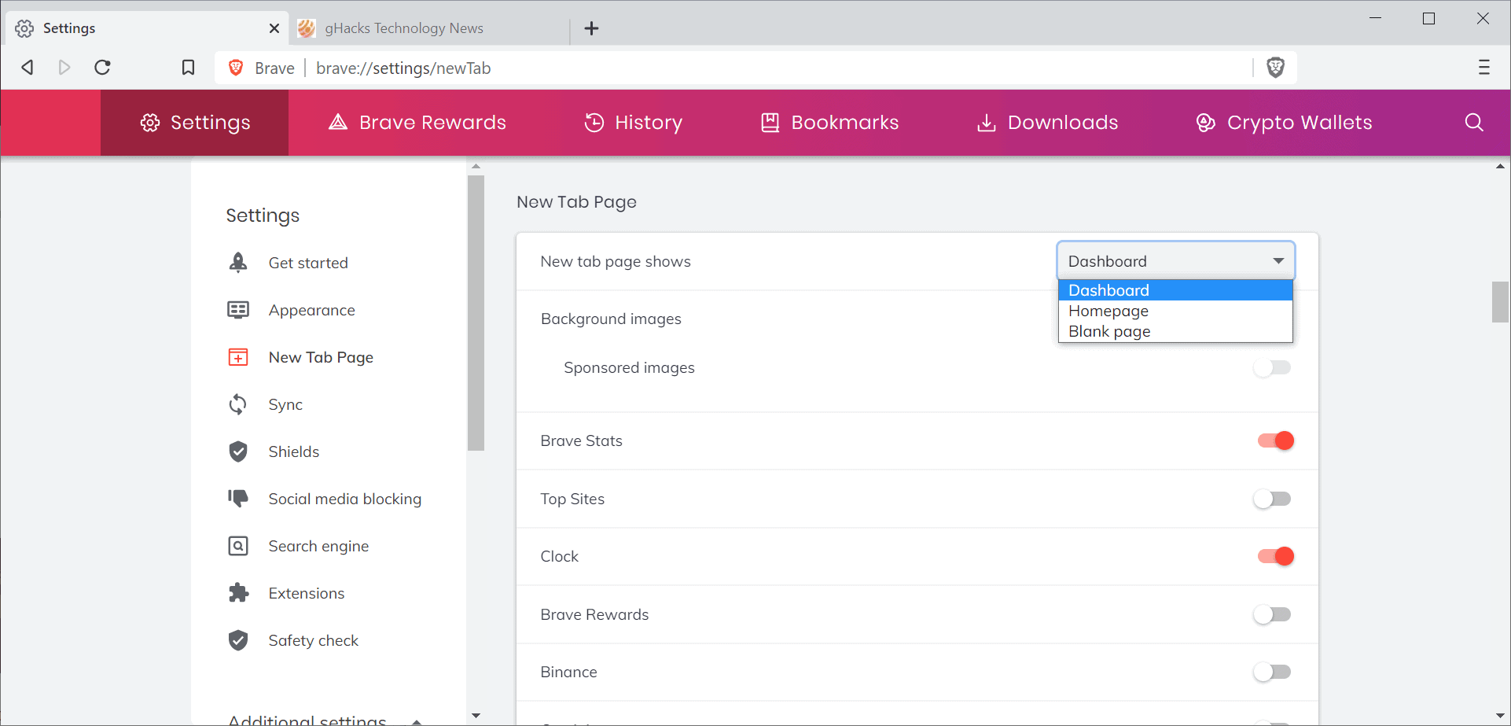
Task: Open Social media blocking settings
Action: point(344,499)
